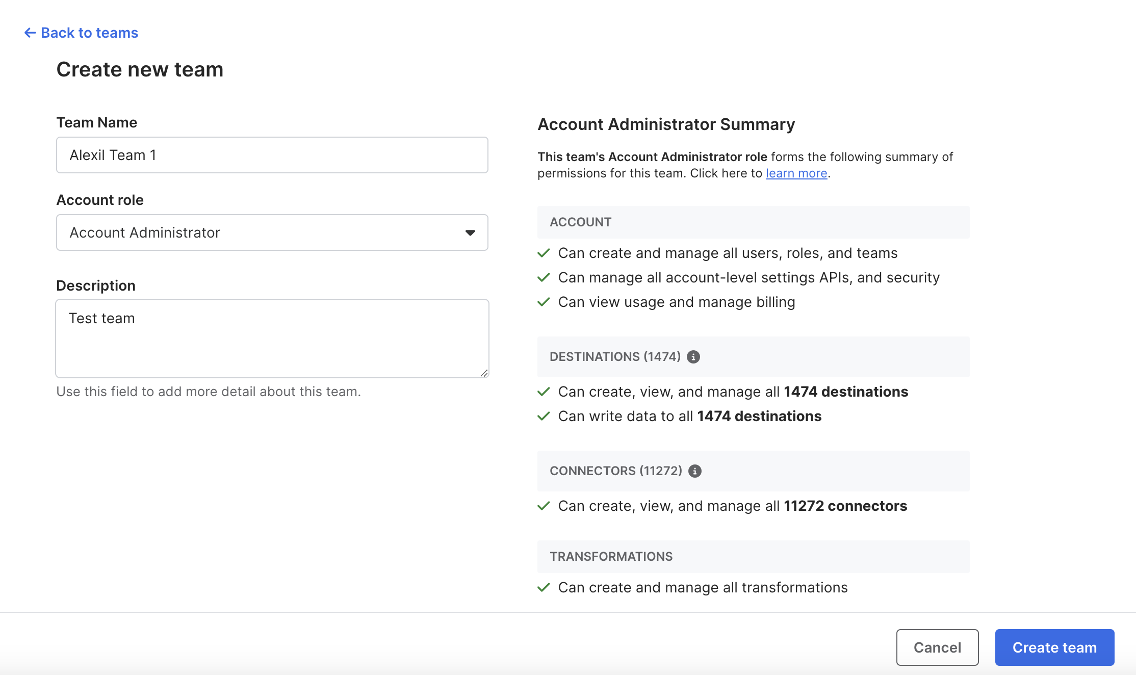Click "This team's Account Administrator role" text
This screenshot has height=675, width=1136.
coord(652,157)
